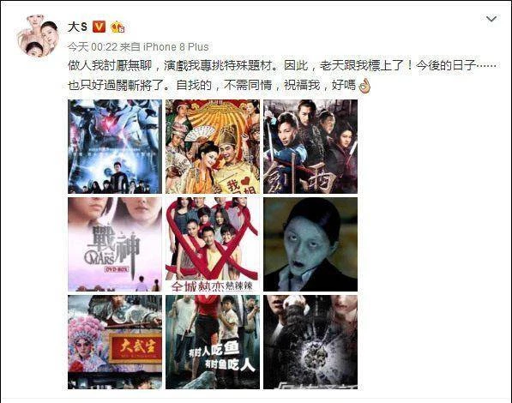
Task: Click the OK hand emoji in post
Action: (364, 86)
